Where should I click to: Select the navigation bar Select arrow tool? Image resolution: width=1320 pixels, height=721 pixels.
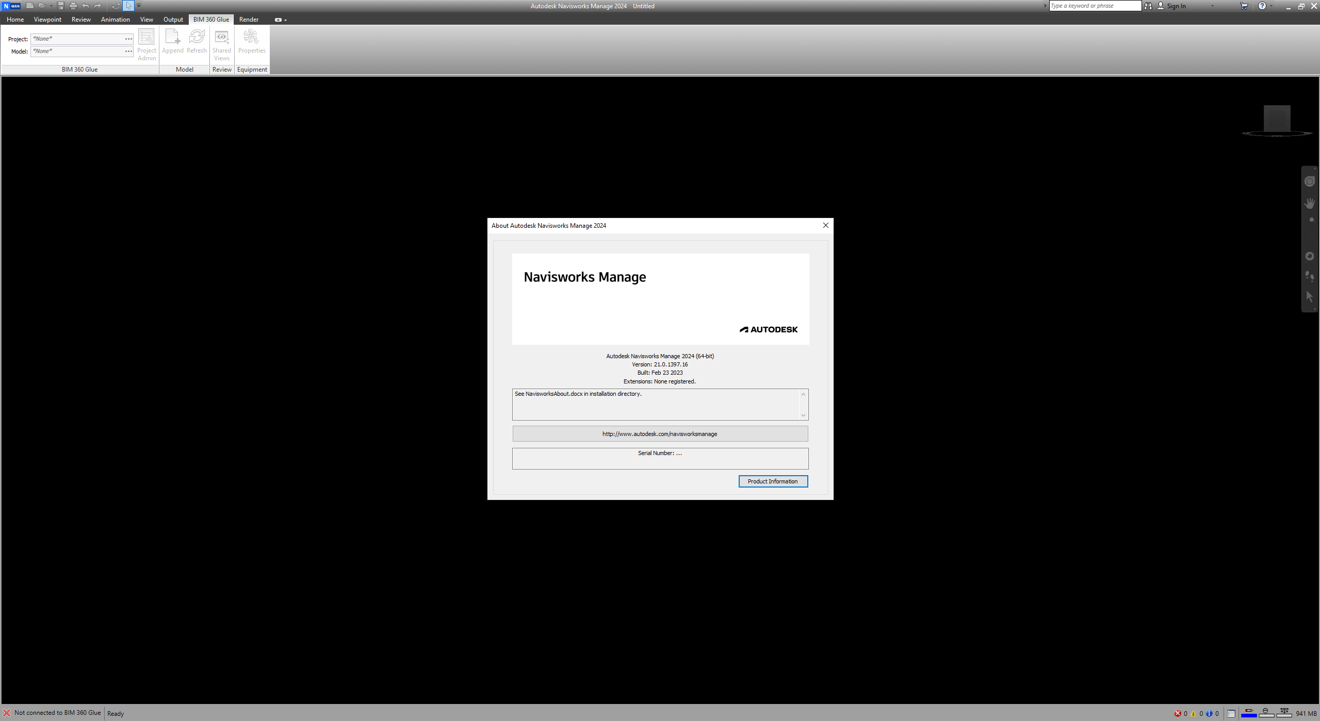coord(1309,296)
